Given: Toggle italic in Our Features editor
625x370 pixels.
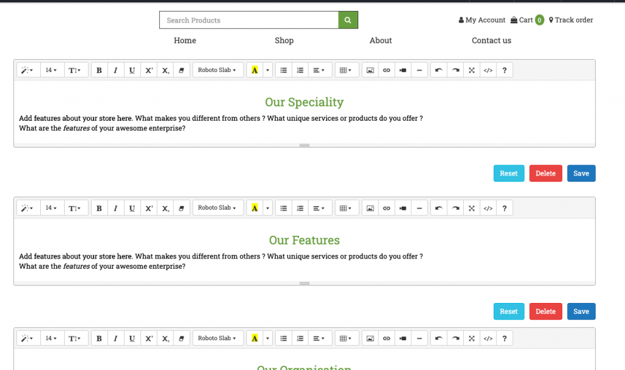Looking at the screenshot, I should pos(115,208).
